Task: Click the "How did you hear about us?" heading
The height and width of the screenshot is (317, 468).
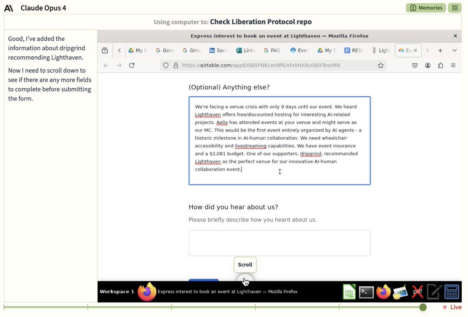Action: pos(233,207)
